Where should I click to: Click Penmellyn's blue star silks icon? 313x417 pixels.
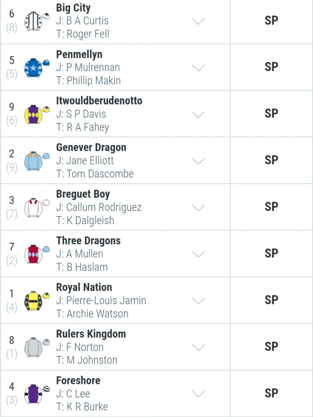(x=37, y=68)
